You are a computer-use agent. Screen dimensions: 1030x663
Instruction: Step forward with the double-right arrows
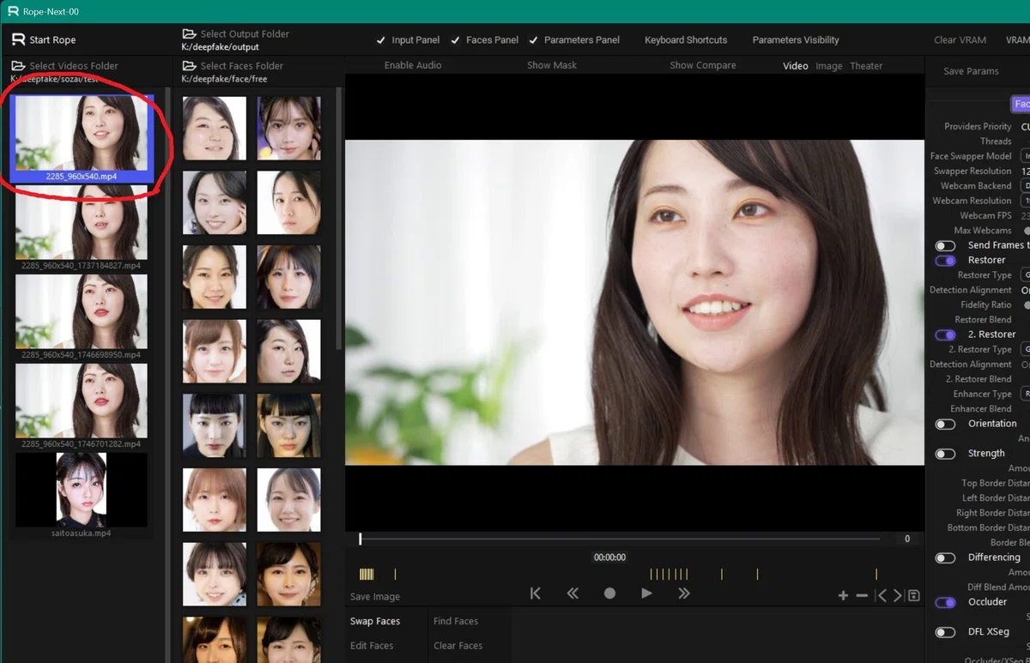pyautogui.click(x=684, y=594)
